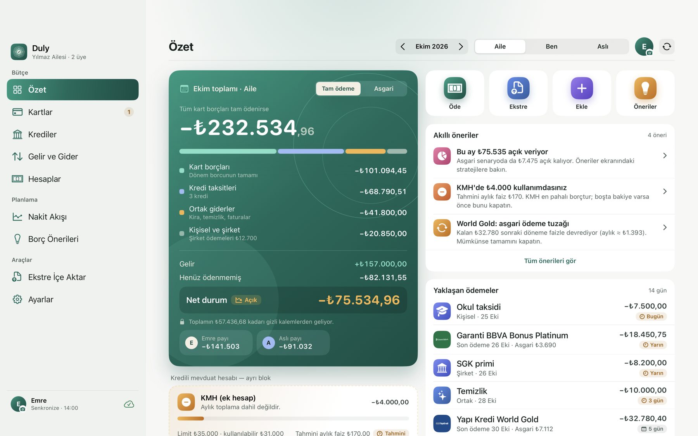Click the Duly app logo

(x=19, y=52)
